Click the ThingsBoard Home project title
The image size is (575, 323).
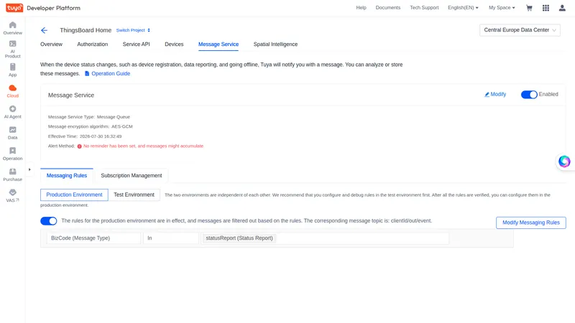click(x=86, y=30)
